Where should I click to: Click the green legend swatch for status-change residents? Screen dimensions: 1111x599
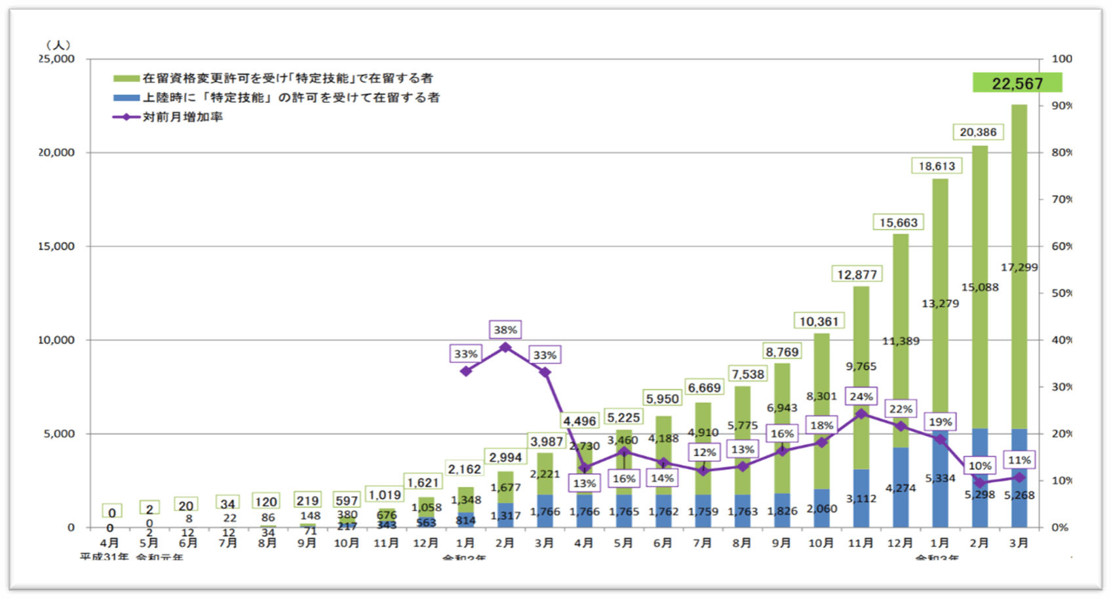[x=126, y=78]
